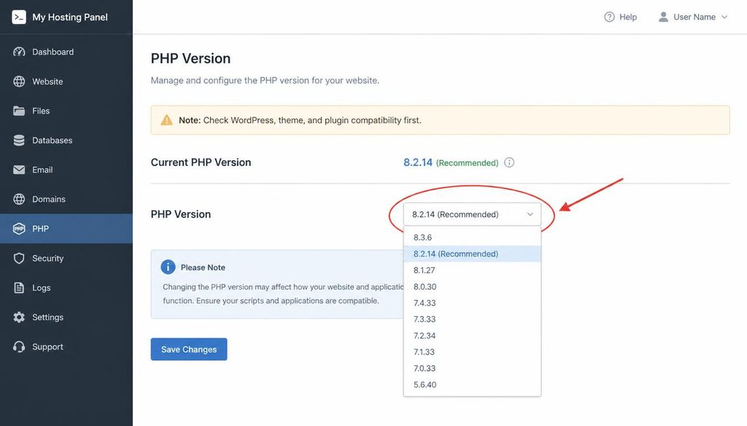747x426 pixels.
Task: Click the Security shield icon in sidebar
Action: [19, 259]
